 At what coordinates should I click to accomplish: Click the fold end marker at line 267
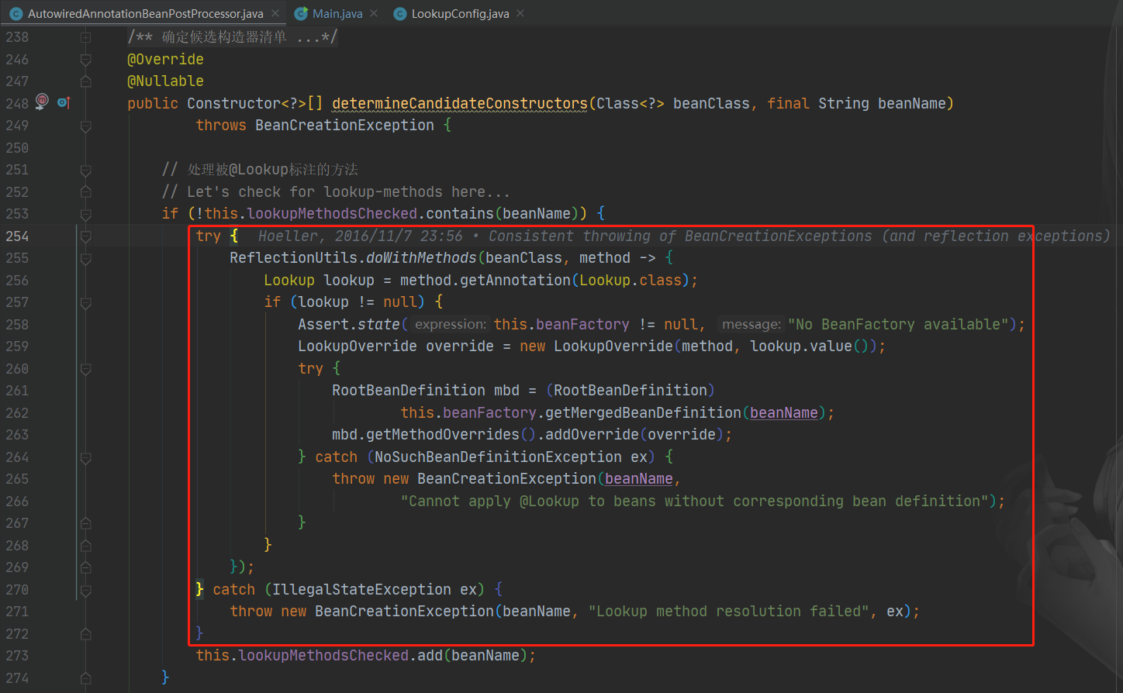click(86, 523)
